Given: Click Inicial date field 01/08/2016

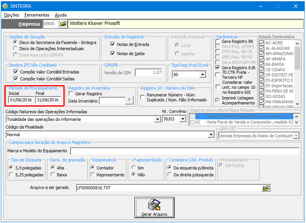Looking at the screenshot, I should 21,100.
